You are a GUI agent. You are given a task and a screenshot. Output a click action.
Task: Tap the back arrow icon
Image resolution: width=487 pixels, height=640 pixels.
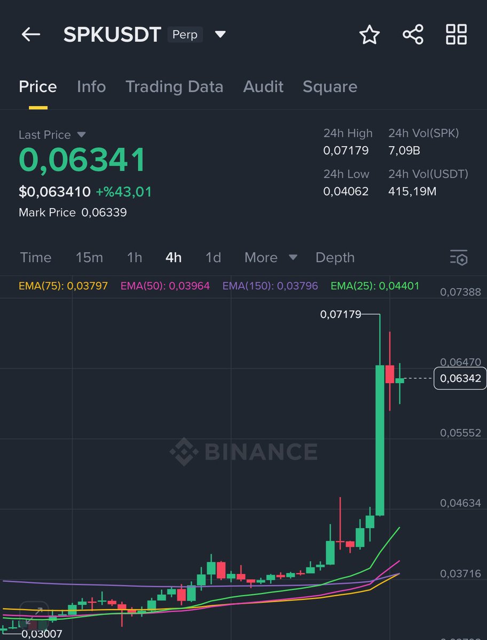(x=31, y=35)
